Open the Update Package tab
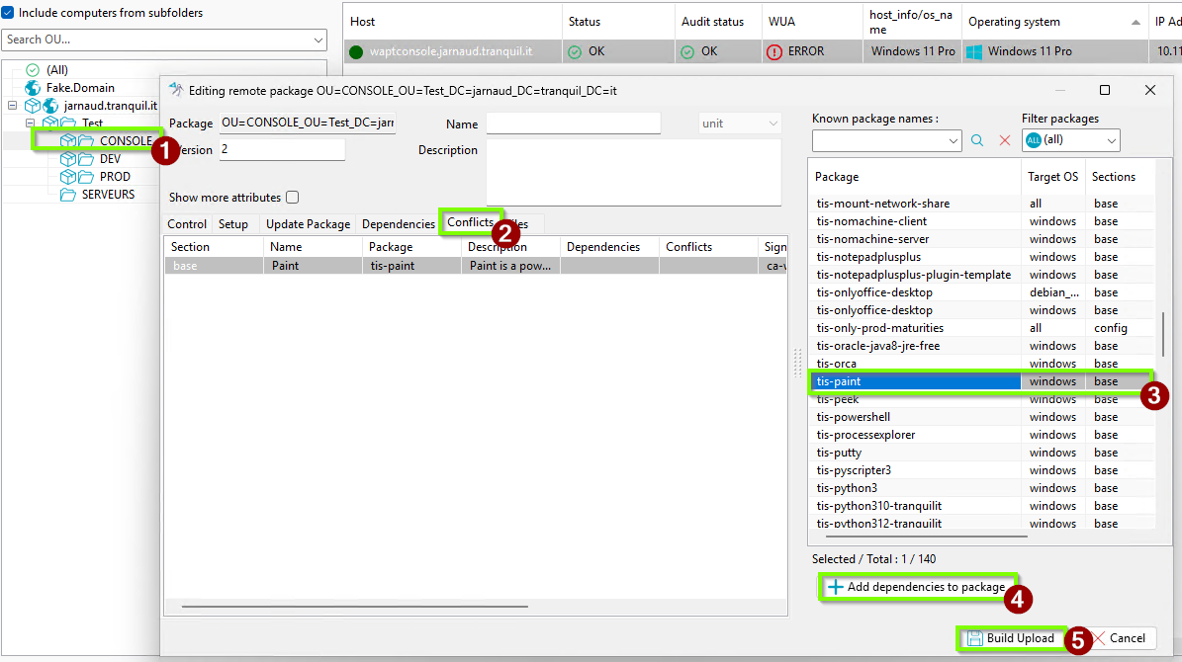Viewport: 1182px width, 662px height. coord(308,223)
